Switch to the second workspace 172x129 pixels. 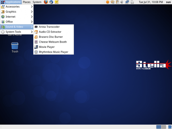tap(164, 127)
